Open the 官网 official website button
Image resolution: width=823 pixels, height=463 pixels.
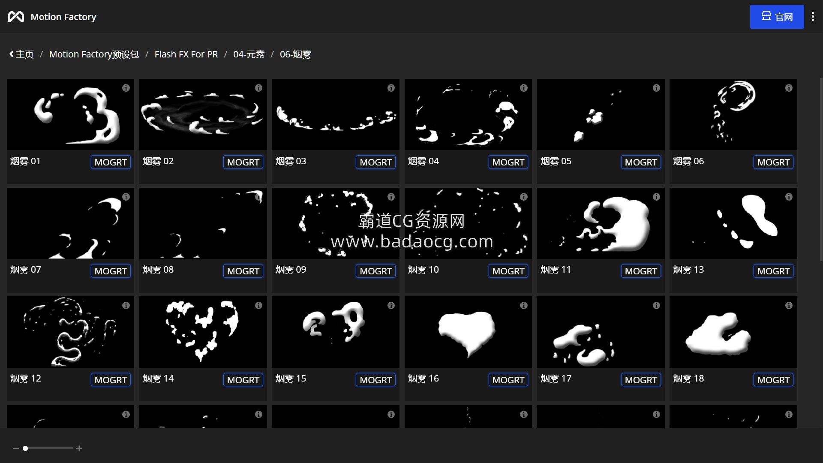pos(777,17)
